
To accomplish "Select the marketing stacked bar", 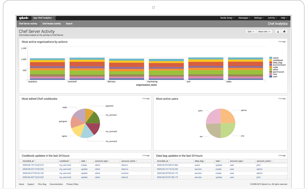I will coord(166,69).
